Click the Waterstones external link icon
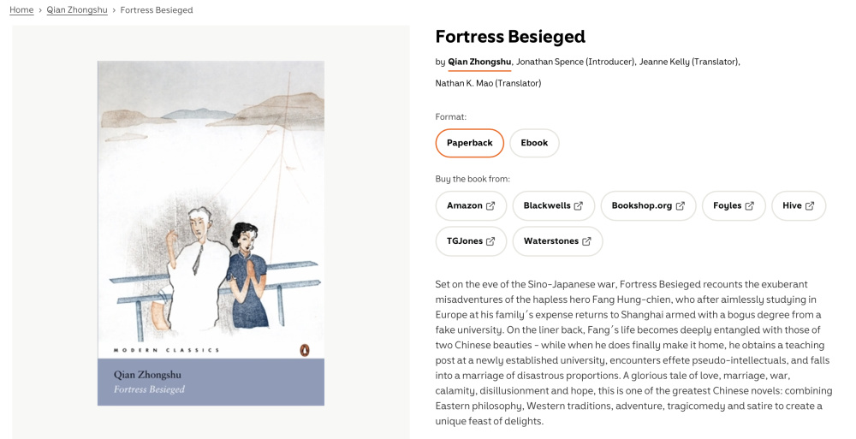 (586, 241)
